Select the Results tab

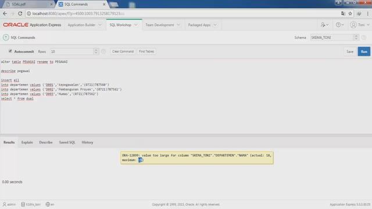pyautogui.click(x=9, y=142)
